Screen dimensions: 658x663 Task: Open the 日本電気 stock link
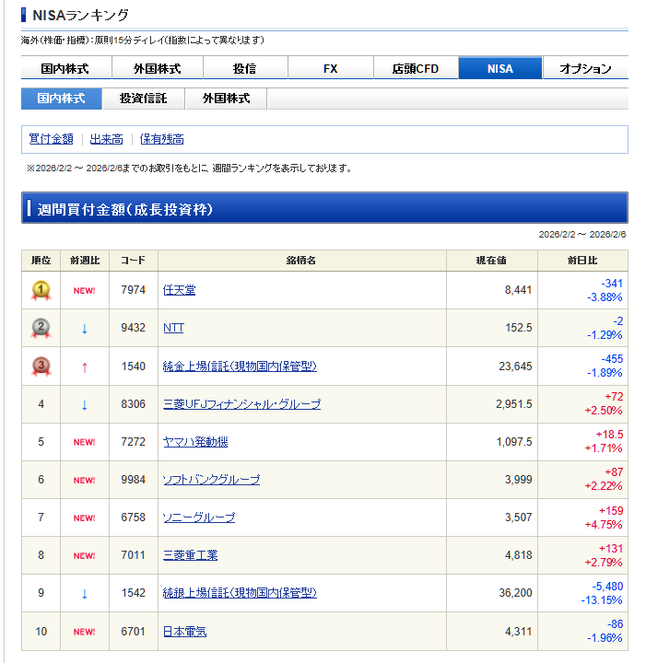[184, 632]
